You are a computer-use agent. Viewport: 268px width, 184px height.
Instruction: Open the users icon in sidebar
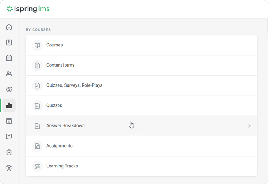point(9,74)
